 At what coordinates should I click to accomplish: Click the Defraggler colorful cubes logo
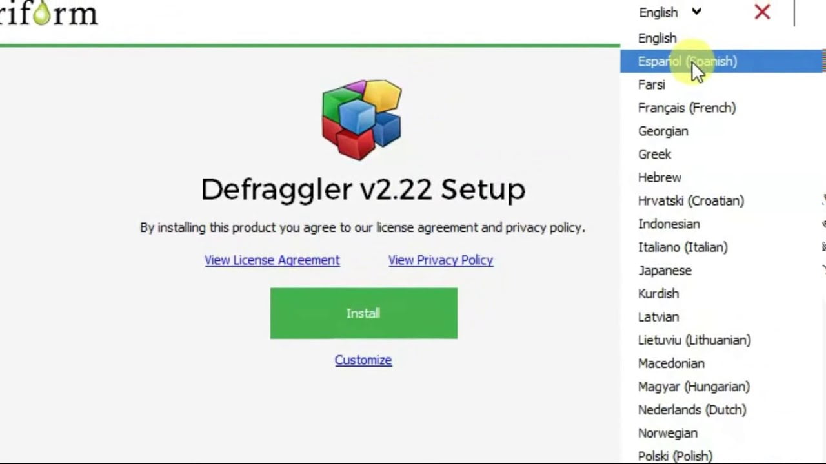coord(362,119)
